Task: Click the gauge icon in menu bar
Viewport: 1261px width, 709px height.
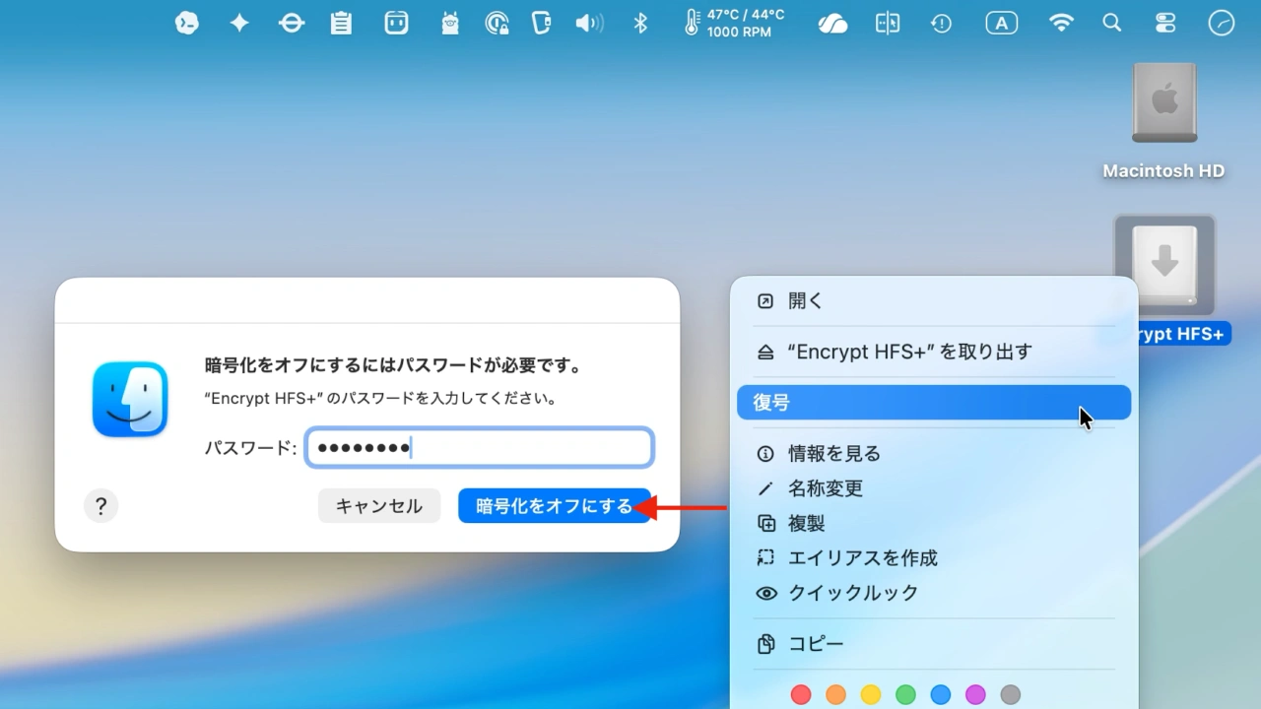Action: (x=1222, y=23)
